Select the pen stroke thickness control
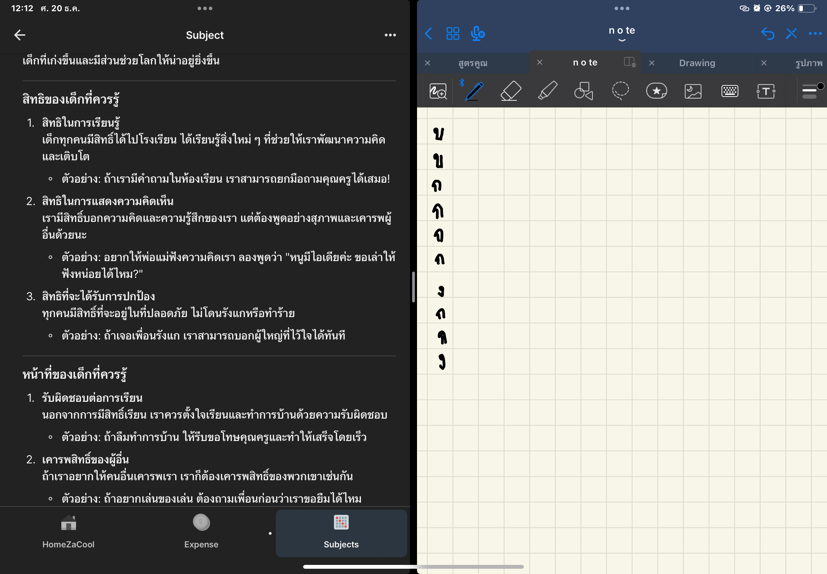 [x=810, y=91]
